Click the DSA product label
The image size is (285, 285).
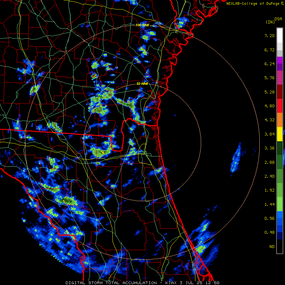point(278,19)
